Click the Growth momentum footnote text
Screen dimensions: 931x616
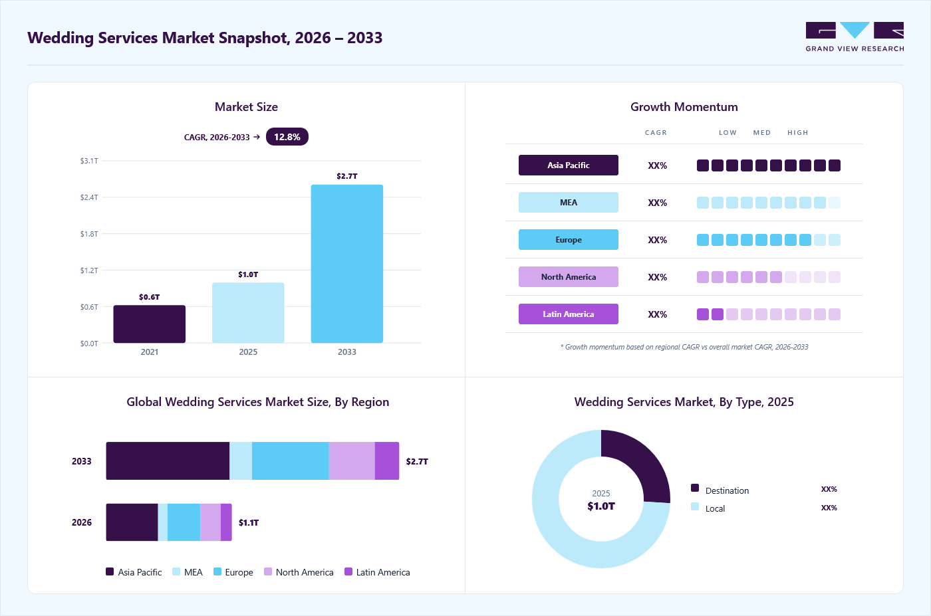point(684,347)
